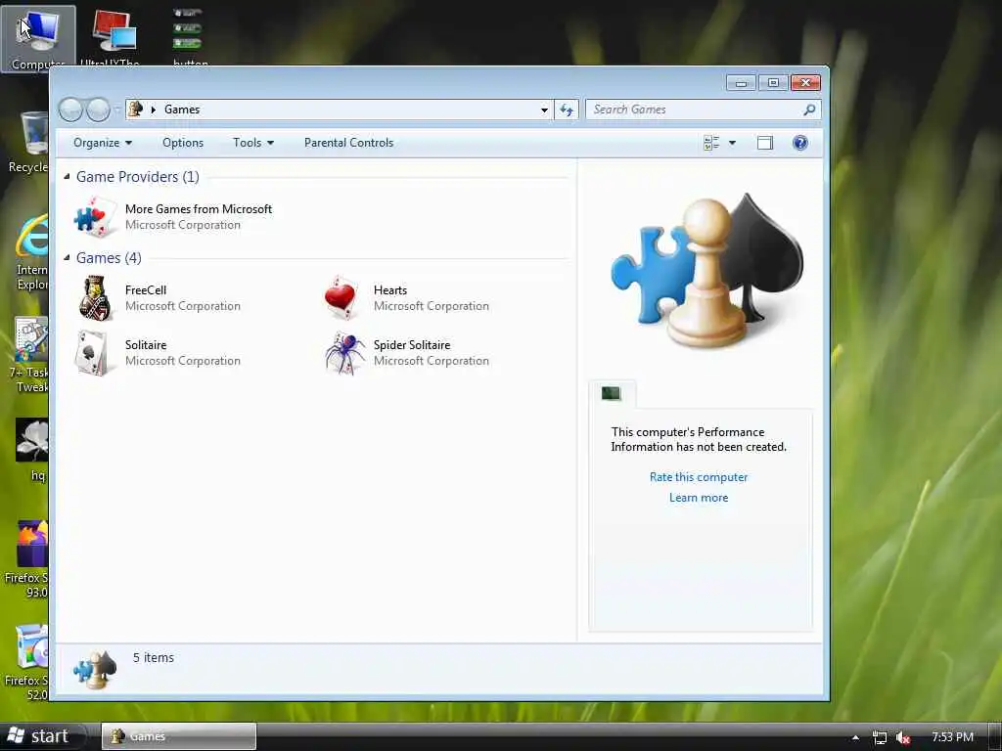
Task: Click the 5 items status text
Action: click(154, 658)
